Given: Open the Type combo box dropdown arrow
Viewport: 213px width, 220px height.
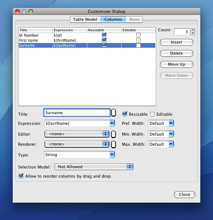Looking at the screenshot, I should pos(112,154).
